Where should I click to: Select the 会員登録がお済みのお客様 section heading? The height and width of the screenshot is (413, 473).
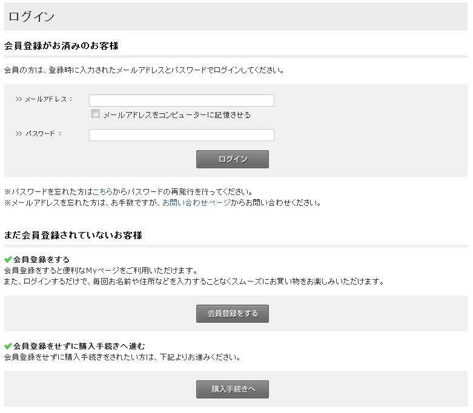tap(61, 46)
